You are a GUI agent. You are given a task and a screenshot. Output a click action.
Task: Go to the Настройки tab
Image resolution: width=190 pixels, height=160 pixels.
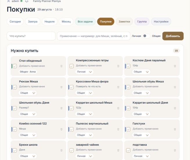tap(161, 22)
